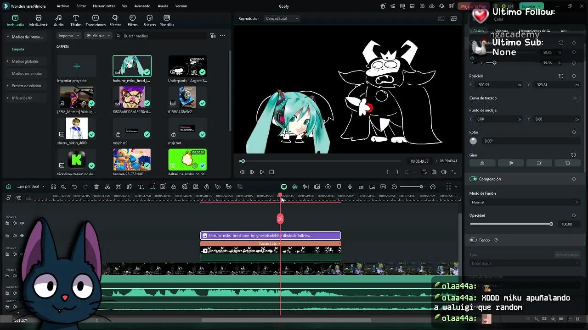Screen dimensions: 588x330
Task: Switch to the Efectos tab
Action: tap(115, 21)
